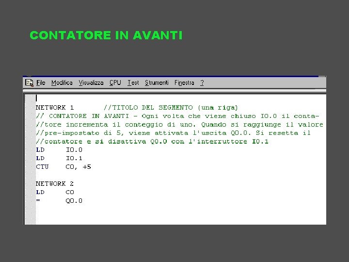The height and width of the screenshot is (262, 349).
Task: Click the comment line starting //tore incrementa
Action: click(179, 125)
